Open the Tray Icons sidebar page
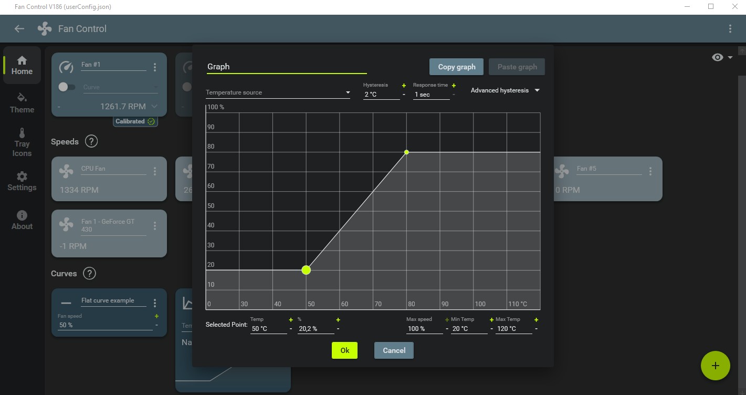The image size is (746, 395). 22,142
